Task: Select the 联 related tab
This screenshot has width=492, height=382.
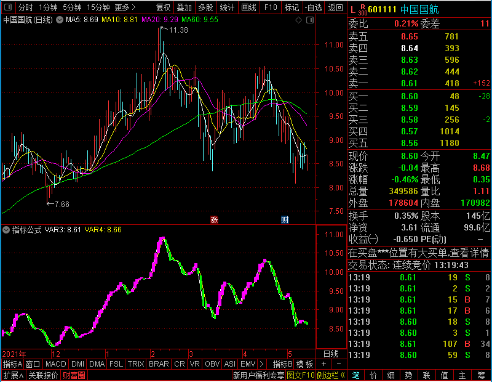Action: pos(426,375)
